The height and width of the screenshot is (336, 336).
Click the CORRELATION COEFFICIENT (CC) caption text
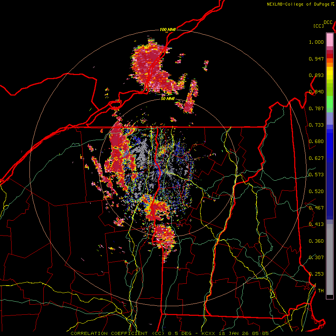click(x=118, y=333)
